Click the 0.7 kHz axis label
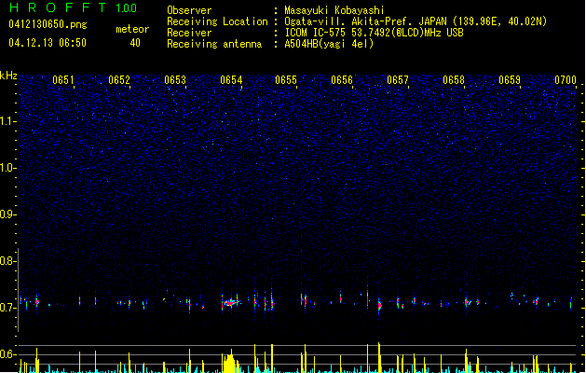 pyautogui.click(x=7, y=308)
